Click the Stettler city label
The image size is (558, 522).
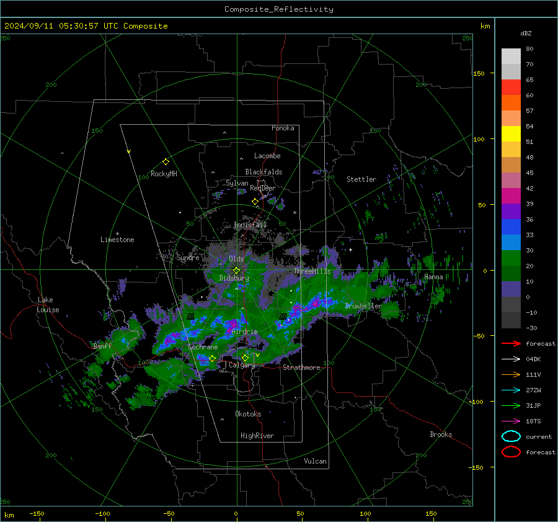click(x=361, y=179)
